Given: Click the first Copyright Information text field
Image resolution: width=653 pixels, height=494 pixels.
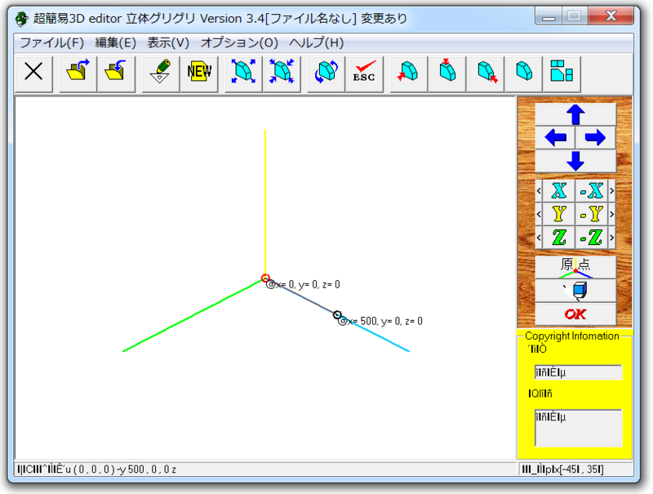Looking at the screenshot, I should click(578, 372).
